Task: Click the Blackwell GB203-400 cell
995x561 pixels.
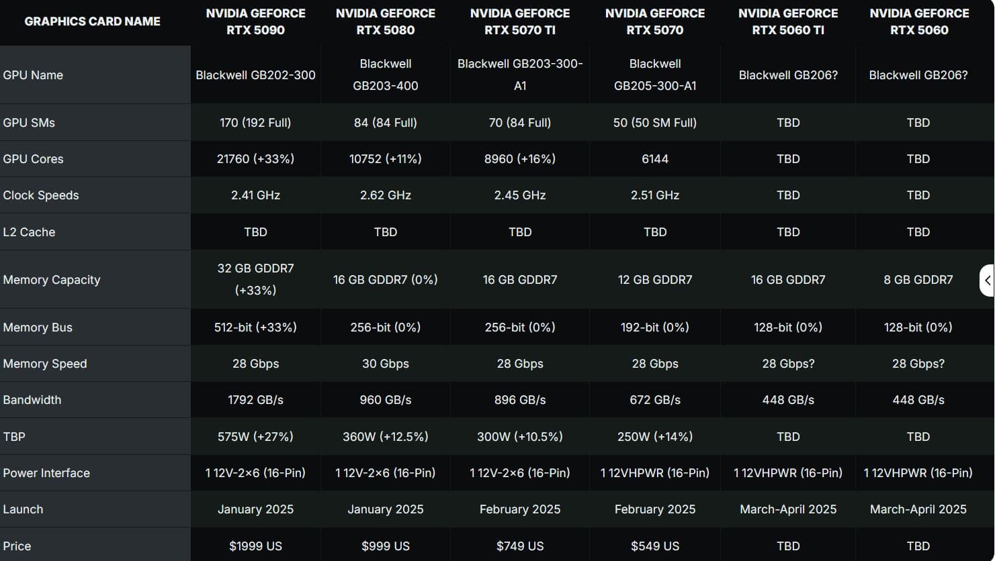Action: click(386, 74)
